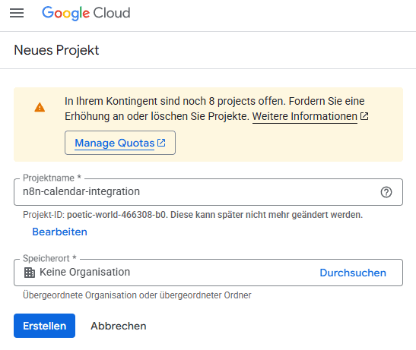The width and height of the screenshot is (416, 350).
Task: Click the Erstellen button
Action: [45, 326]
